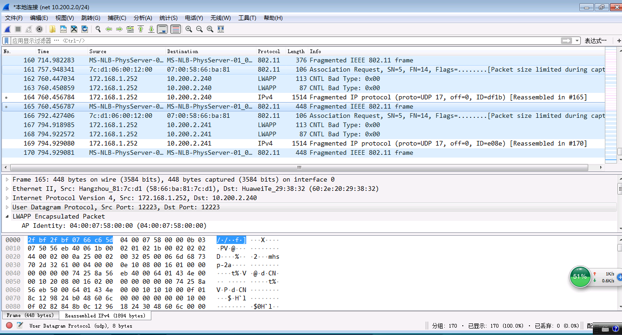Open a capture file via folder icon
The width and height of the screenshot is (622, 335).
(x=52, y=29)
